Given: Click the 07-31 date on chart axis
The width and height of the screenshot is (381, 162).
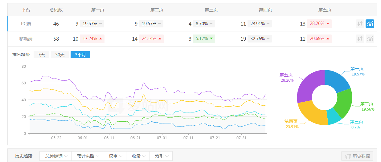Looking at the screenshot, I should click(x=241, y=138).
